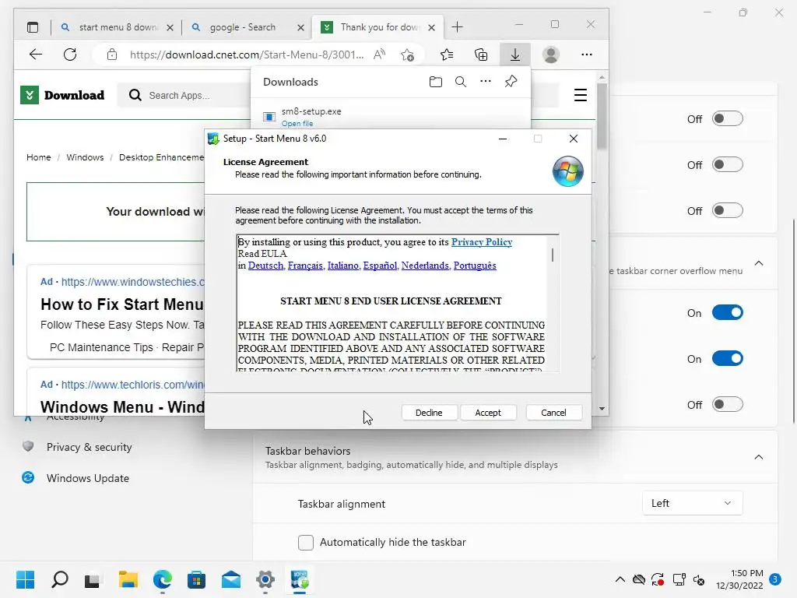Open the Español EULA link
The height and width of the screenshot is (598, 797).
(x=380, y=266)
